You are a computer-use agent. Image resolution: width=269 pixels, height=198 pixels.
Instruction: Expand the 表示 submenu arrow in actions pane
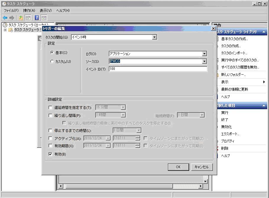(264, 82)
